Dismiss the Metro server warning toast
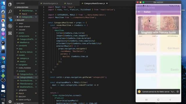The height and width of the screenshot is (104, 186). tap(178, 92)
